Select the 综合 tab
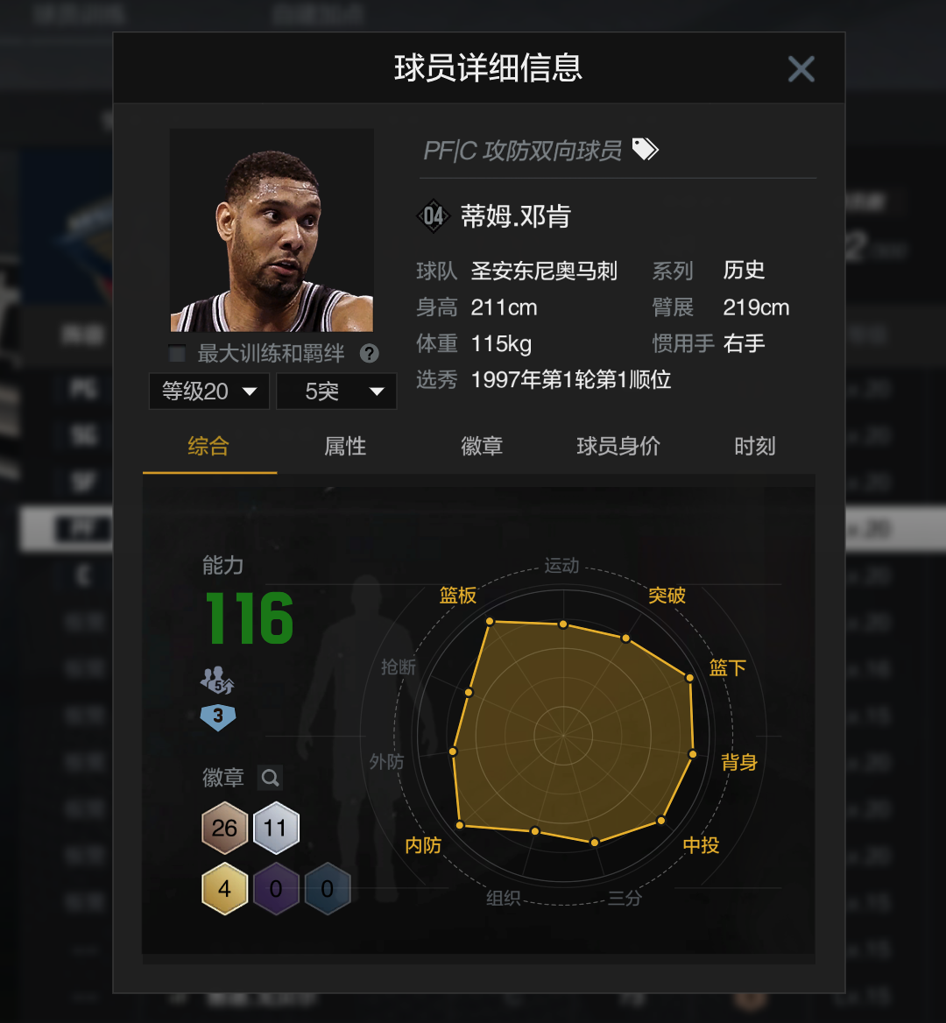Screen dimensions: 946x1023 point(208,447)
